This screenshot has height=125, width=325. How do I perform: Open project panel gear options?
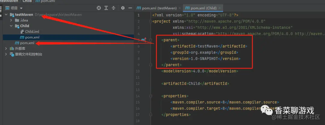click(x=123, y=8)
